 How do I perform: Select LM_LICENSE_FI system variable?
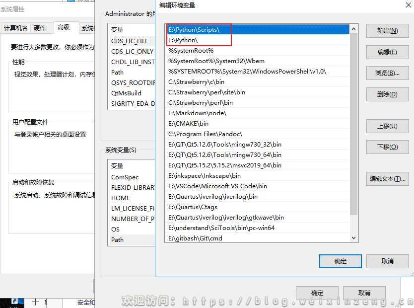[132, 209]
